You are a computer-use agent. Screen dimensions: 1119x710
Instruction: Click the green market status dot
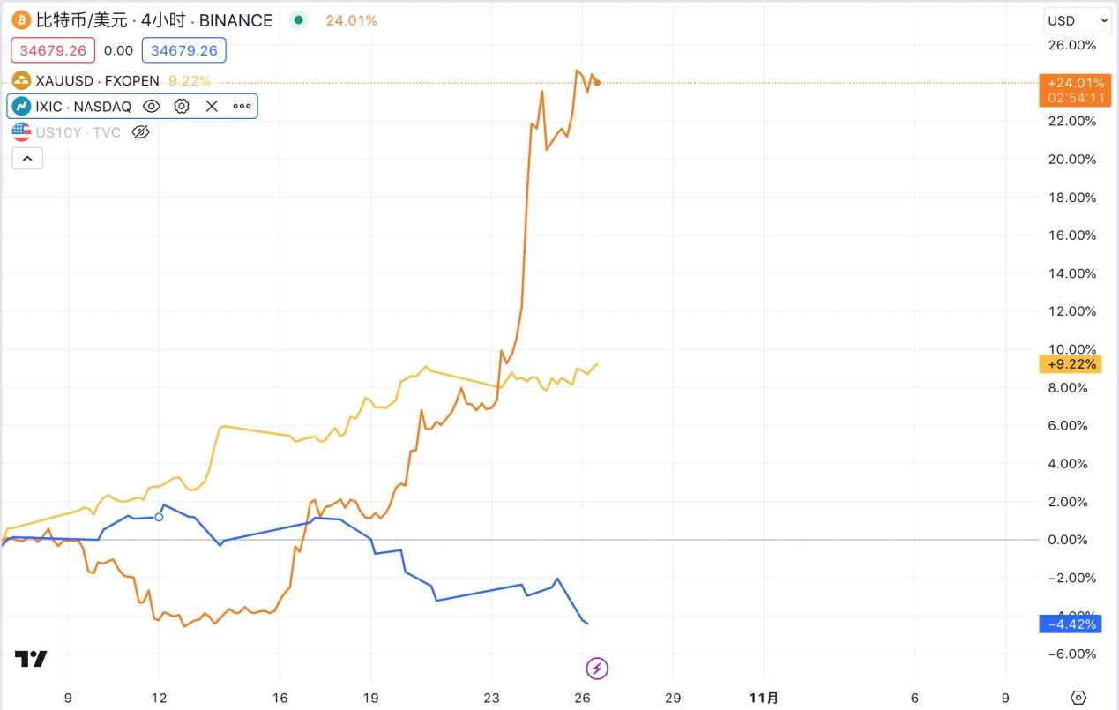click(x=298, y=20)
